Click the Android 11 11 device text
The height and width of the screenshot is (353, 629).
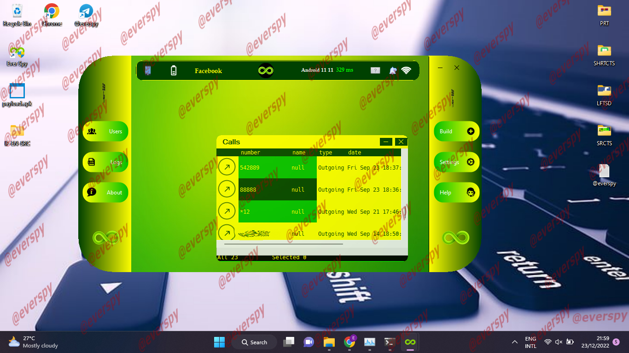coord(317,70)
